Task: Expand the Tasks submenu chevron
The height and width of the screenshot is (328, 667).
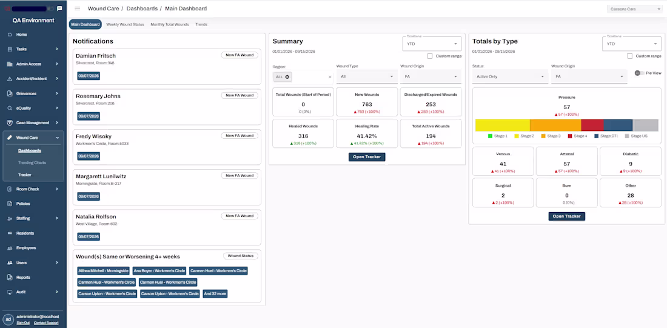Action: [57, 49]
